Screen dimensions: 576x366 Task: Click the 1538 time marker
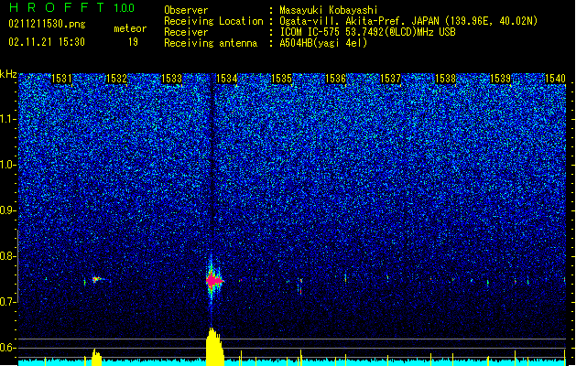(446, 79)
